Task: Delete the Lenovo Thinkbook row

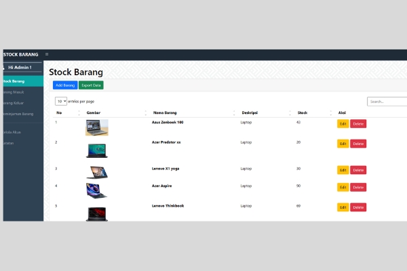Action: point(358,207)
